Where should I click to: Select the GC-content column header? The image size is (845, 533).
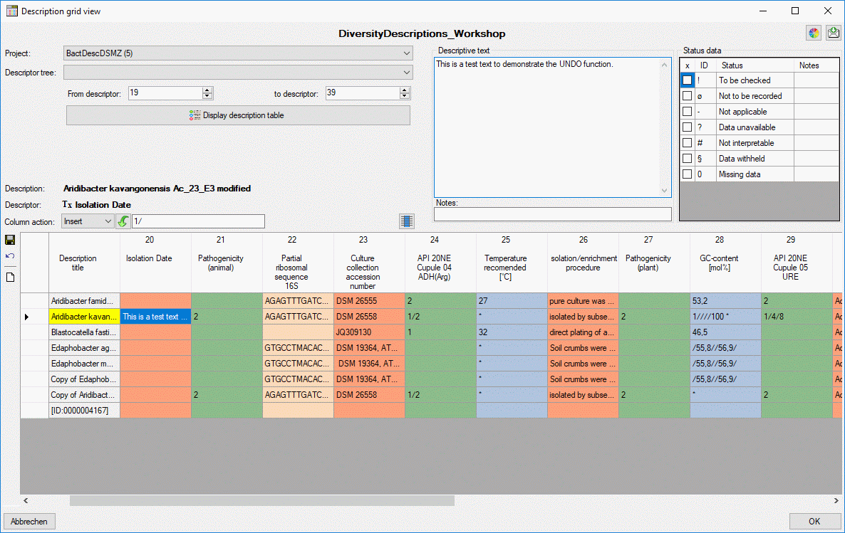click(x=720, y=263)
